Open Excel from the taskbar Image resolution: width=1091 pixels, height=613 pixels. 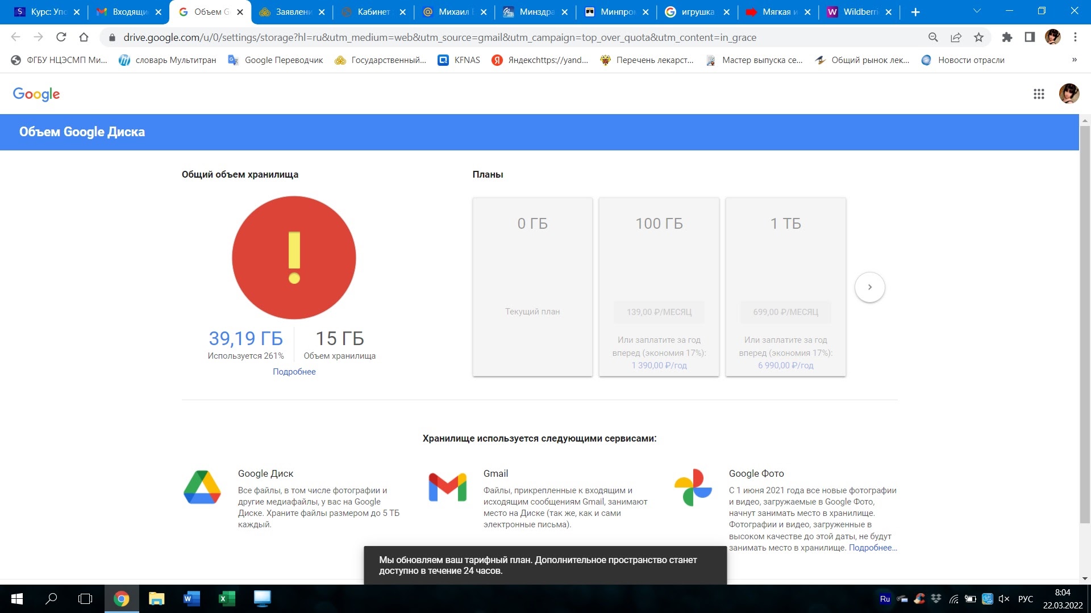click(x=227, y=599)
